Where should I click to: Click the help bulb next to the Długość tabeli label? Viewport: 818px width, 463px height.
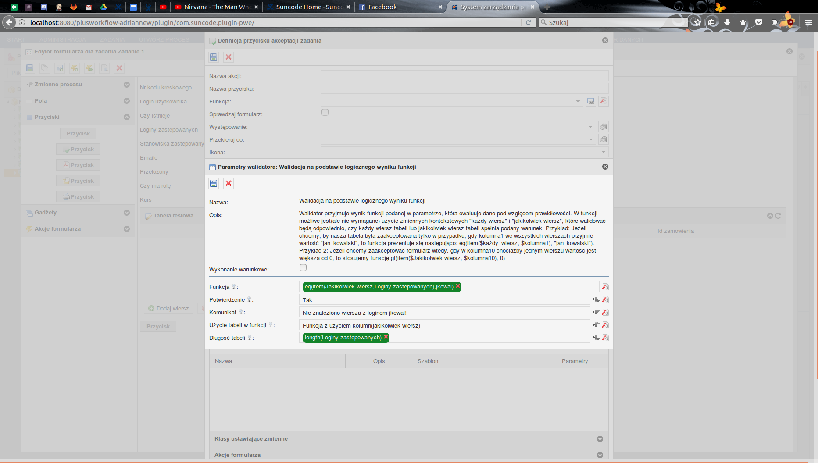(250, 337)
